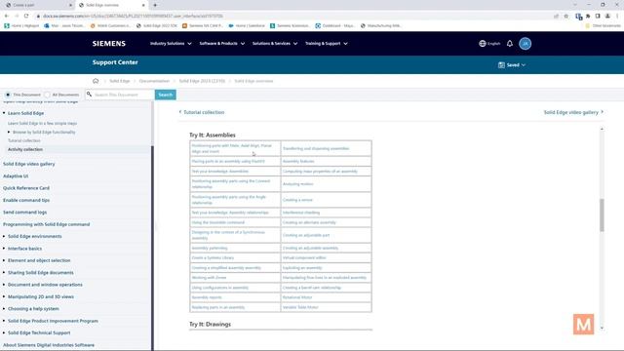624x351 pixels.
Task: Expand Choosing a help system node
Action: tap(4, 308)
